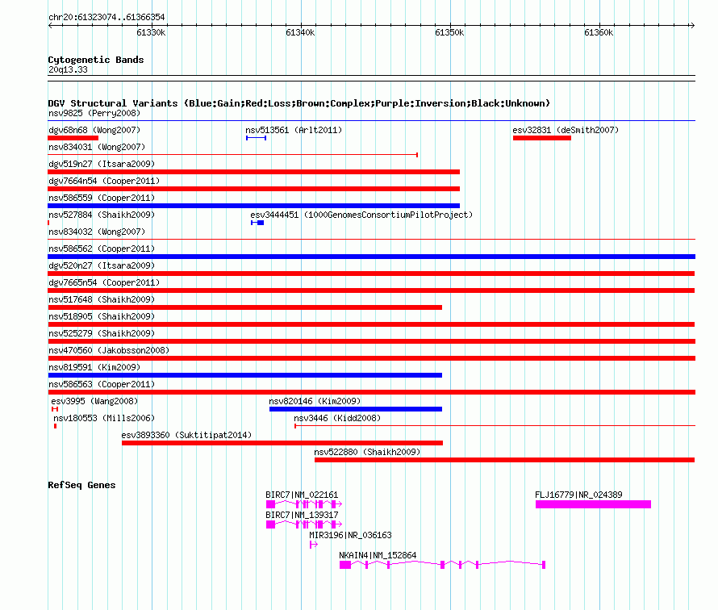Select the esv3444451 1000Genomes blue glyph
718x610 pixels.
[x=257, y=223]
